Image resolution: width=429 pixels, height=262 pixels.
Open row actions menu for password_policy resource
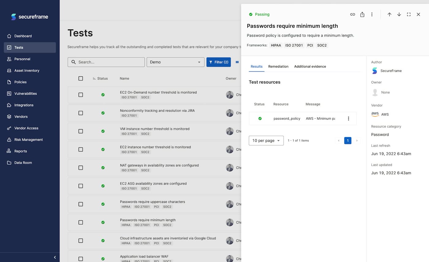(x=348, y=118)
